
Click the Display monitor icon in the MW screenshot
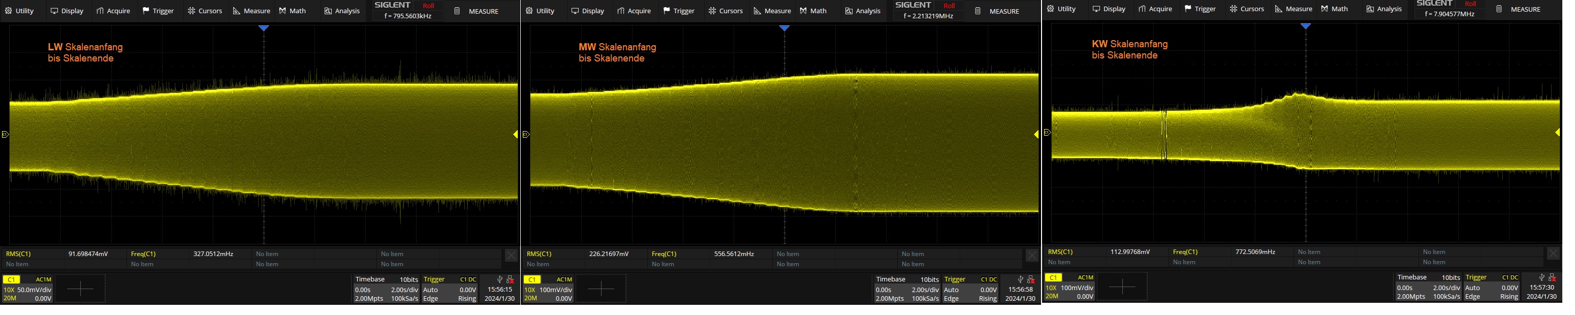click(575, 11)
